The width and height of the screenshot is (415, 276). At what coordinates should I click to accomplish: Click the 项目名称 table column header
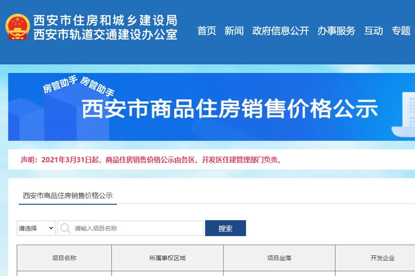coord(63,258)
